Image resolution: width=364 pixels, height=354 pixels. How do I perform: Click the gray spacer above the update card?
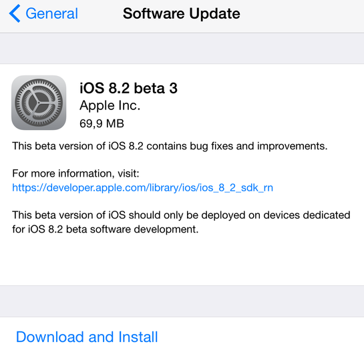(x=182, y=48)
